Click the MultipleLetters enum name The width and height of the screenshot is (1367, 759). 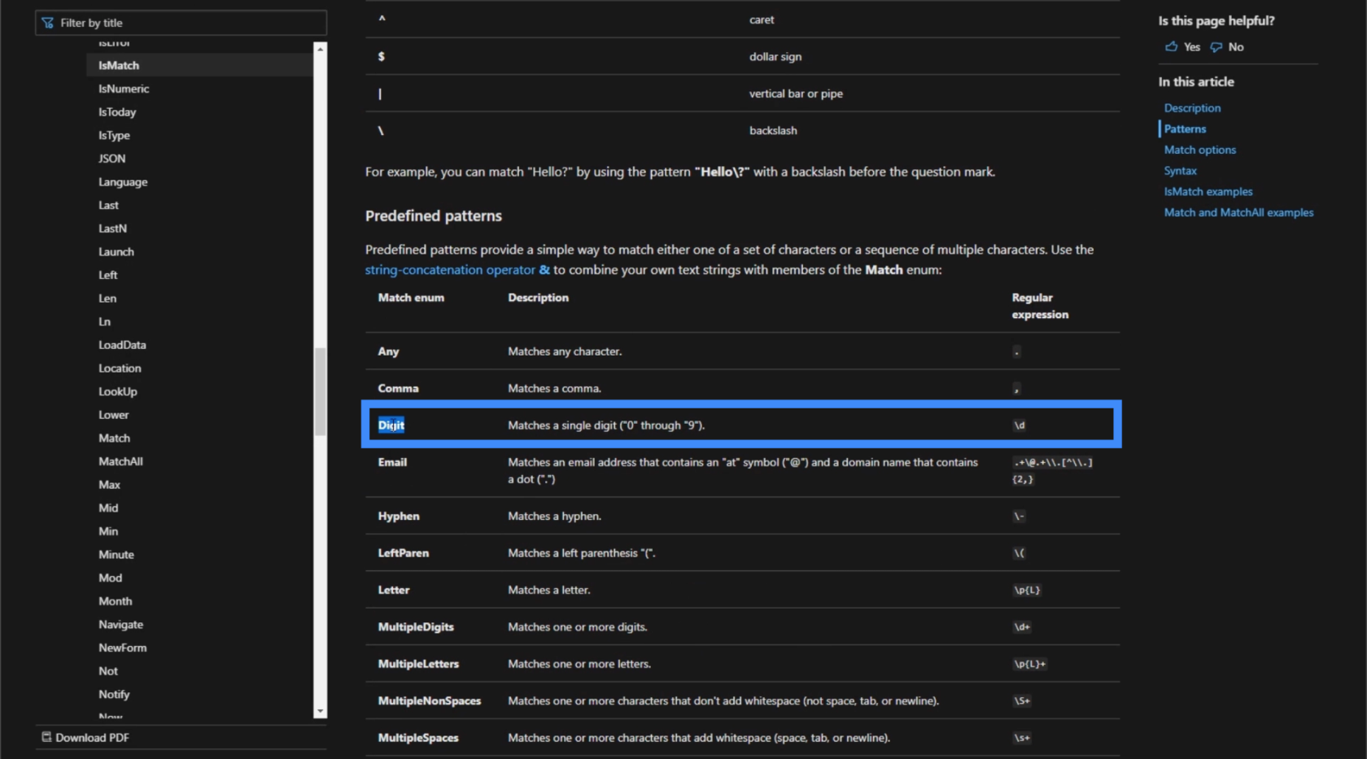coord(418,664)
